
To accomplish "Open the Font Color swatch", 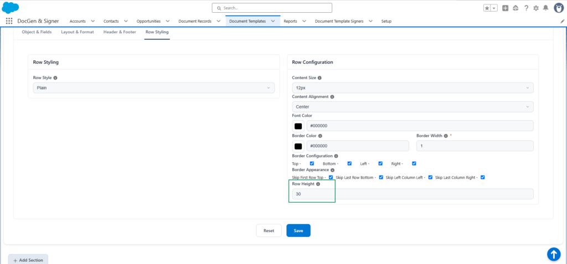I will coord(298,126).
